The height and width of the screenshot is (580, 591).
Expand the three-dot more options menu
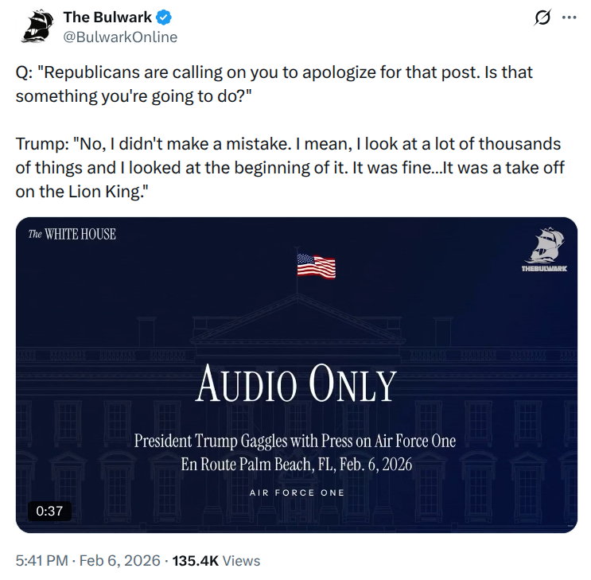tap(569, 18)
